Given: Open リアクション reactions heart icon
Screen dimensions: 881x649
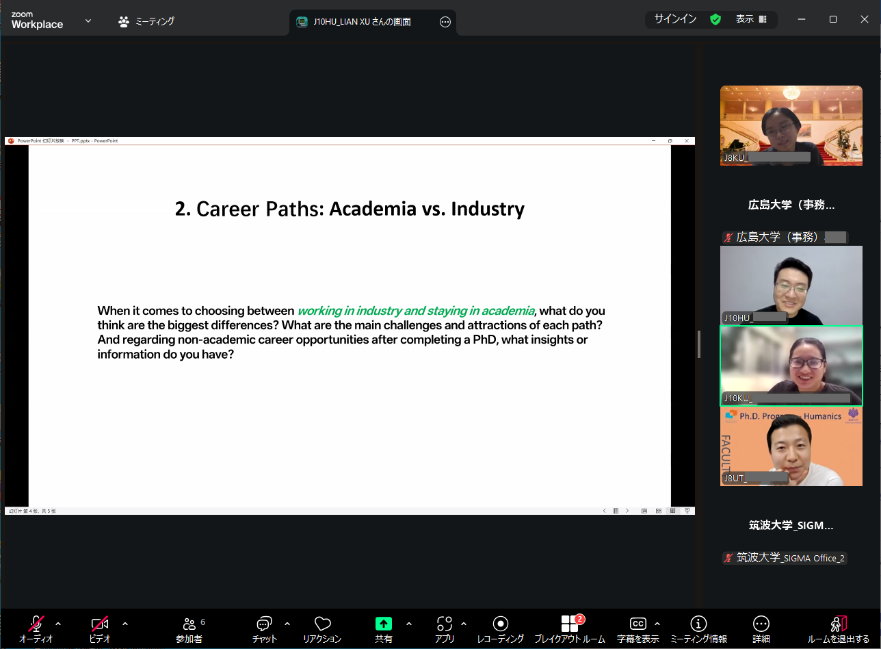Looking at the screenshot, I should tap(322, 624).
